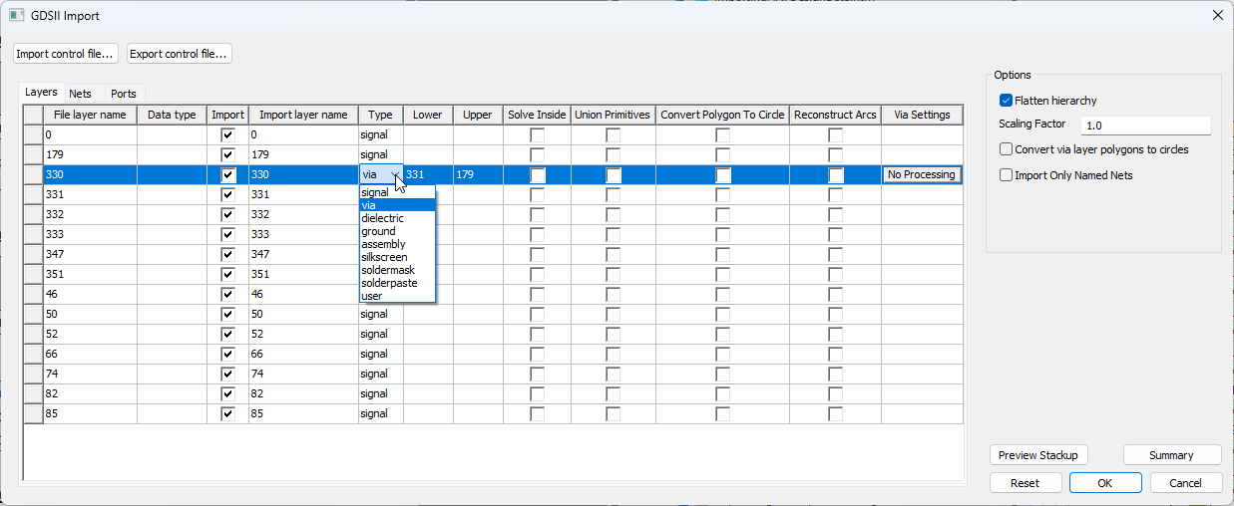
Task: Enable Import Only Named Nets option
Action: point(1006,175)
